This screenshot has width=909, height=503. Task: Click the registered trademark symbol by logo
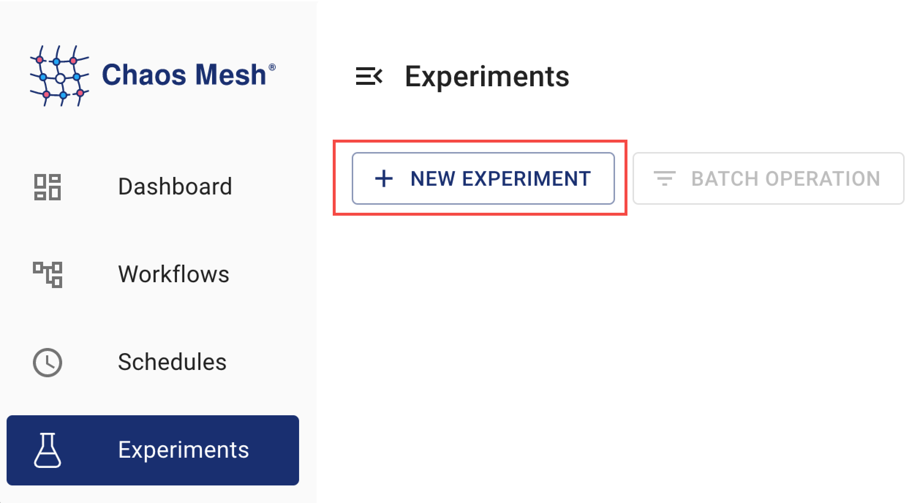point(272,67)
